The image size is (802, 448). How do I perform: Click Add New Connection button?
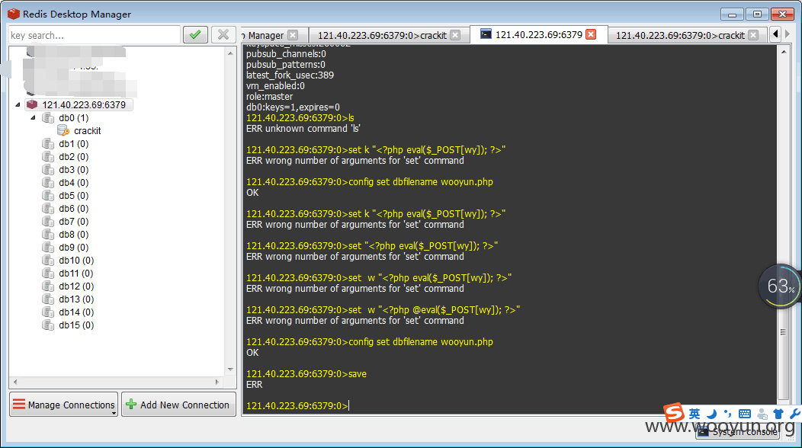point(178,405)
